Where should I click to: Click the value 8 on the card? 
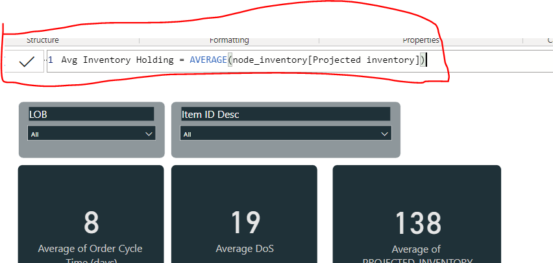[x=92, y=223]
